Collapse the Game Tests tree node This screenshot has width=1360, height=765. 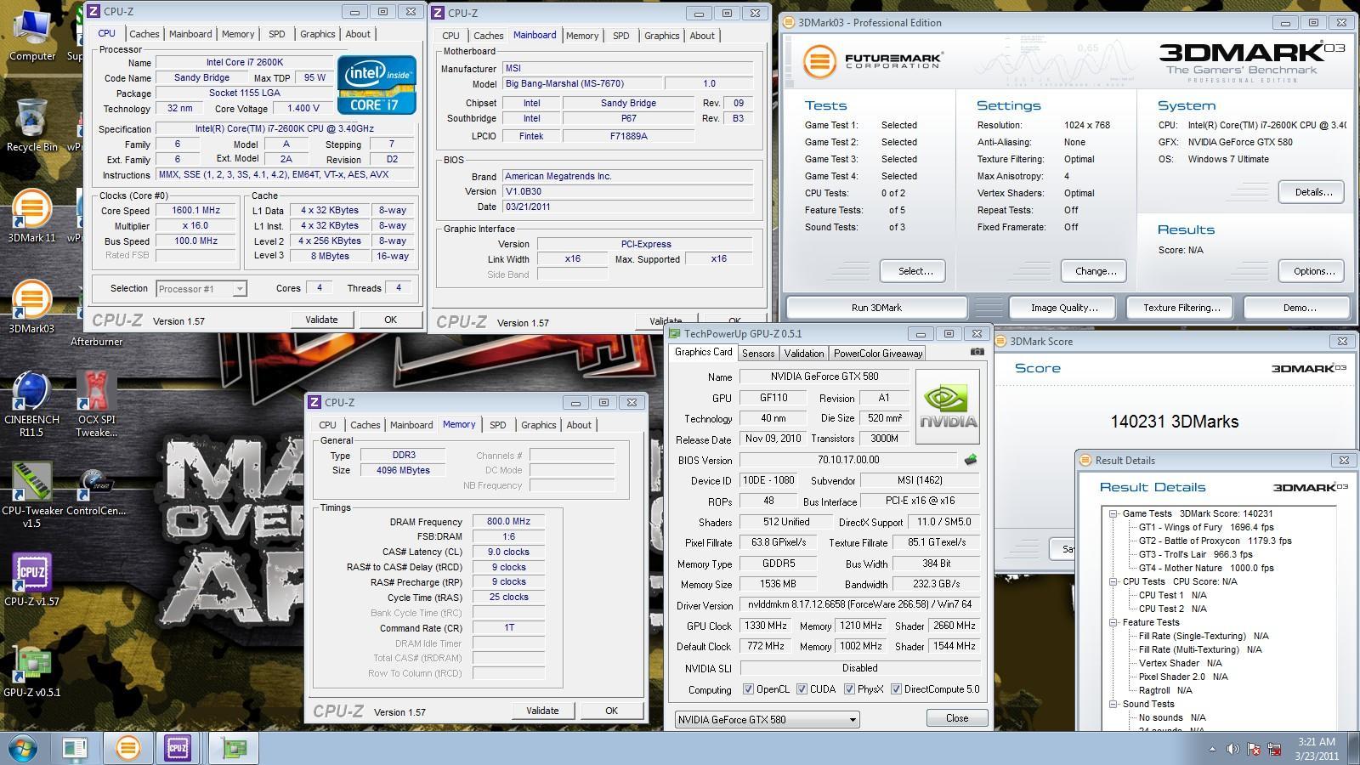[x=1113, y=513]
